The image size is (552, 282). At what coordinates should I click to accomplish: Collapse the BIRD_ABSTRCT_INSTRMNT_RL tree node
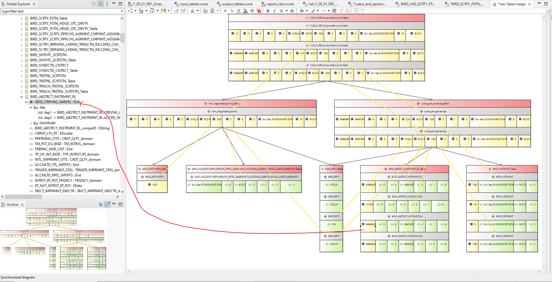coord(21,97)
